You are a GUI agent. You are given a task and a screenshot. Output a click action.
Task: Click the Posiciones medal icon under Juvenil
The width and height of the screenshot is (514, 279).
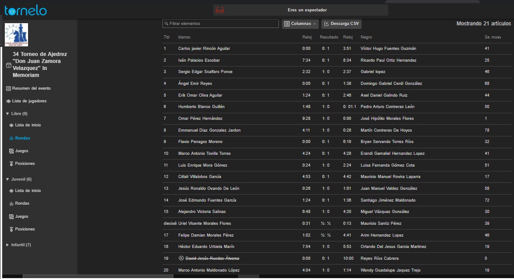pyautogui.click(x=11, y=229)
